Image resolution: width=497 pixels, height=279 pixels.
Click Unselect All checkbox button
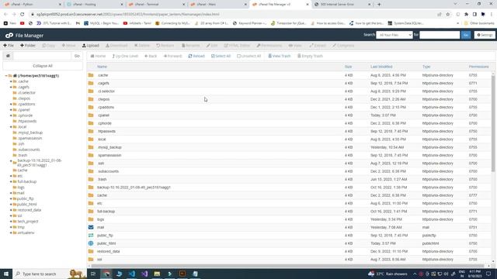click(248, 56)
